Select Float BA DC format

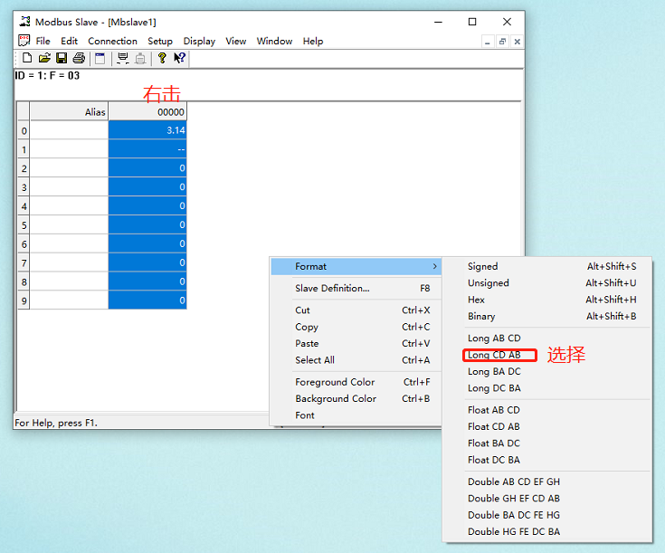coord(547,443)
